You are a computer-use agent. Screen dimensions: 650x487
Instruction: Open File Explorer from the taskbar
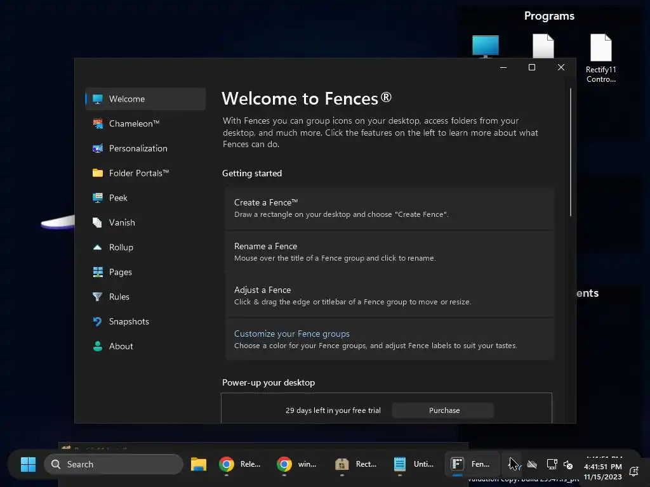pyautogui.click(x=199, y=464)
